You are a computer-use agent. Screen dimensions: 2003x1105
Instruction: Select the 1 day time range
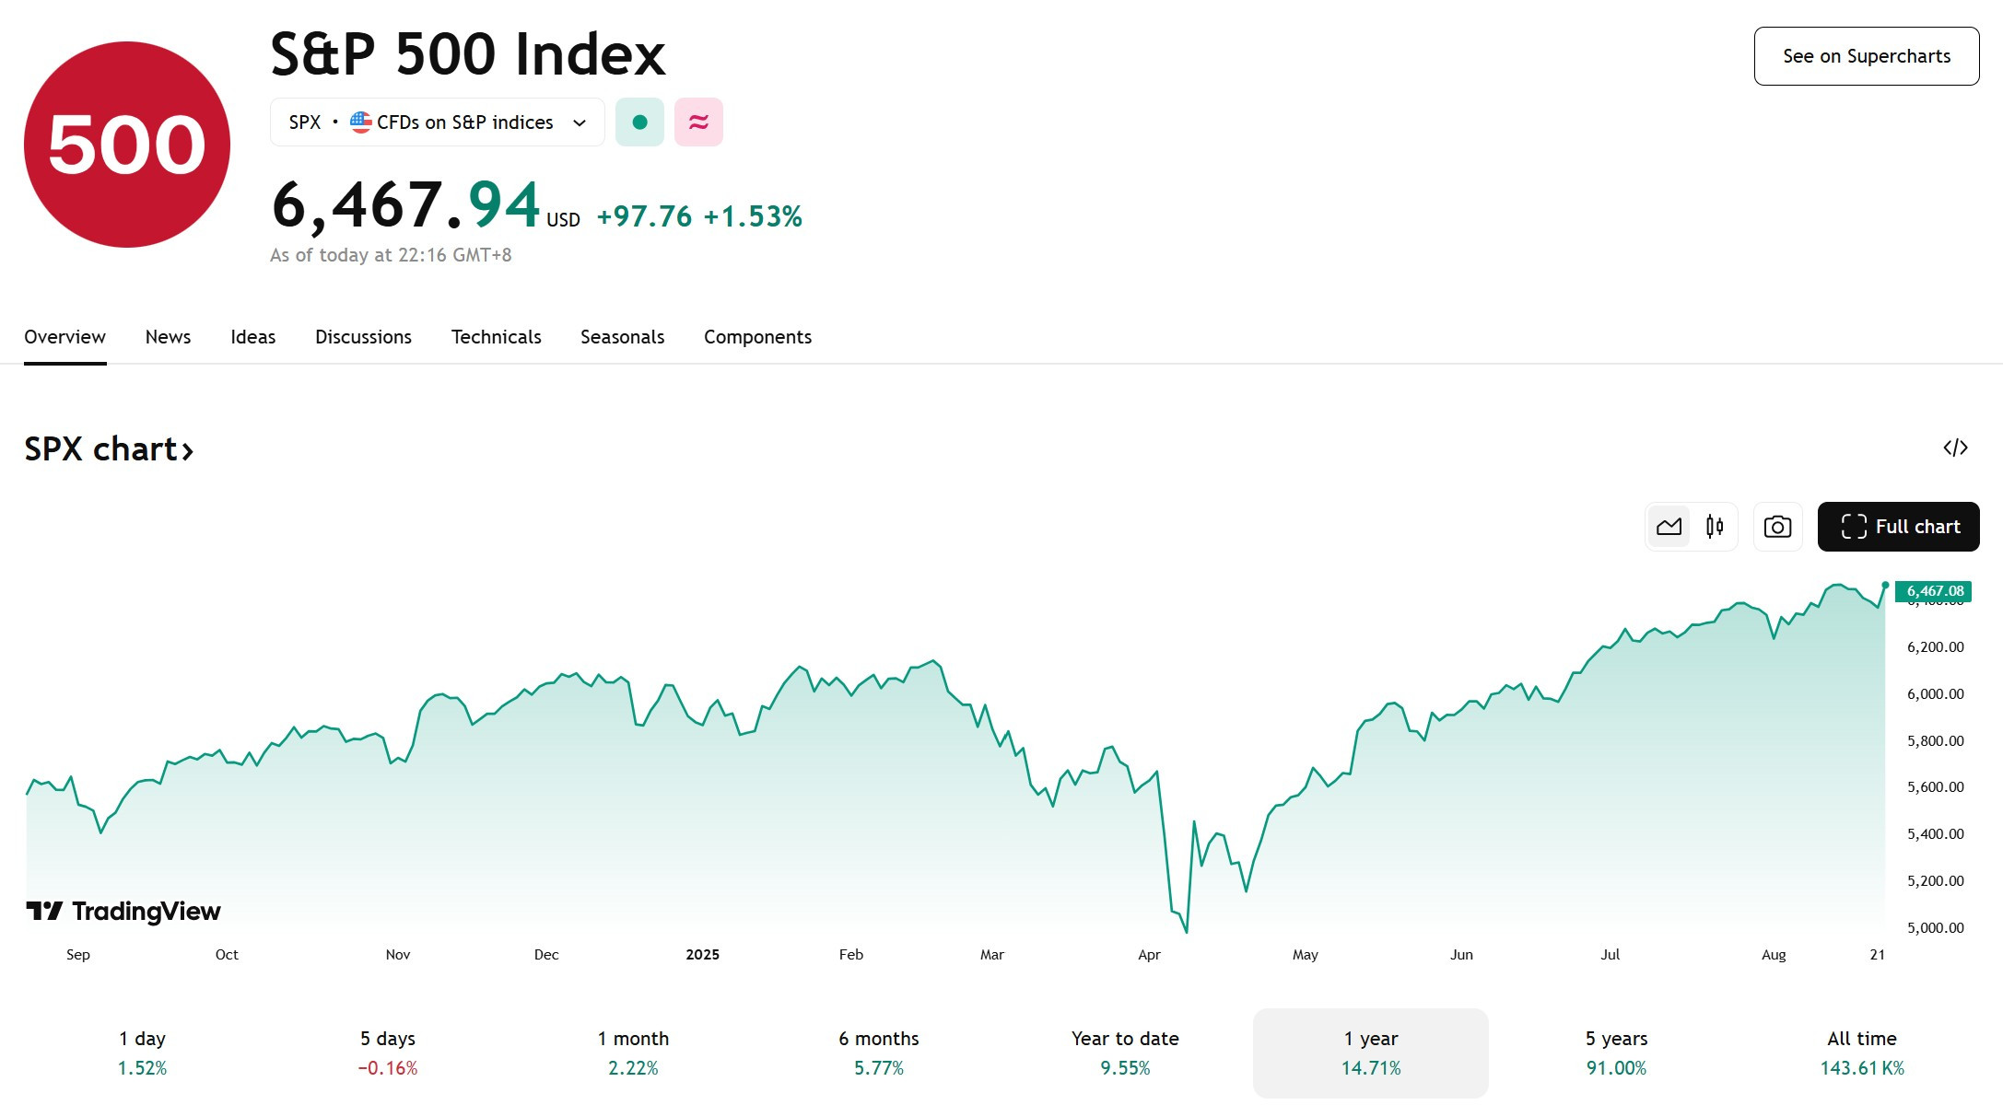click(143, 1053)
